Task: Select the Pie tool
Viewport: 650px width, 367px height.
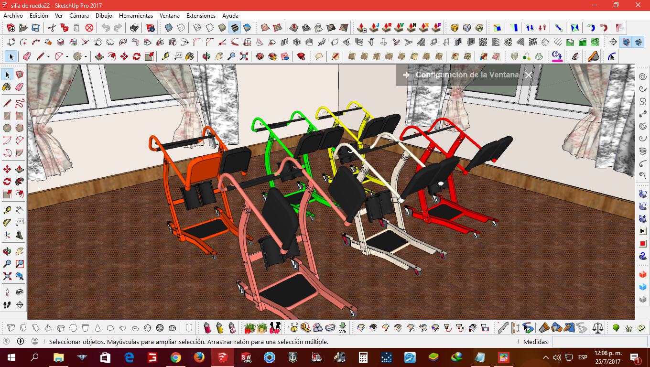Action: click(20, 153)
